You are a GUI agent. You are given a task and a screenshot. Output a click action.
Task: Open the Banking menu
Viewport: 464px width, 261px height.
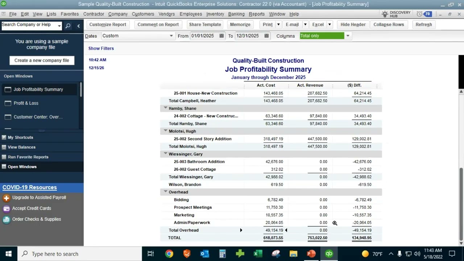click(236, 14)
